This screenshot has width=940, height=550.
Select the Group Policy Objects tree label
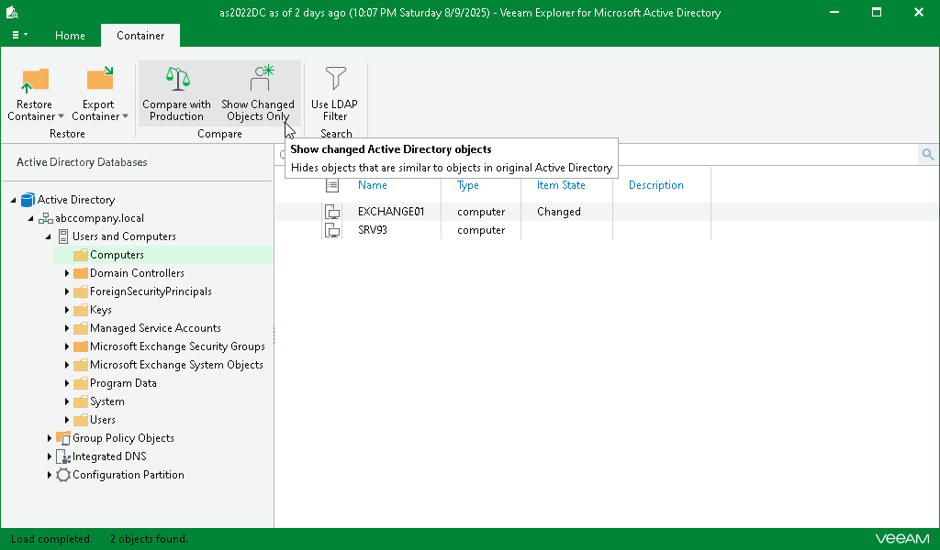pyautogui.click(x=123, y=439)
